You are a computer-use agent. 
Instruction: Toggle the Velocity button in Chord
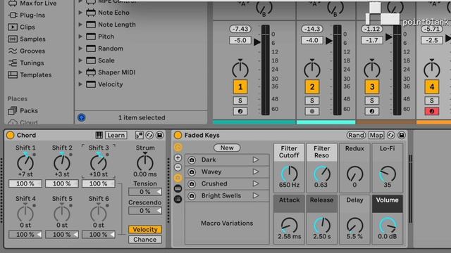point(145,230)
